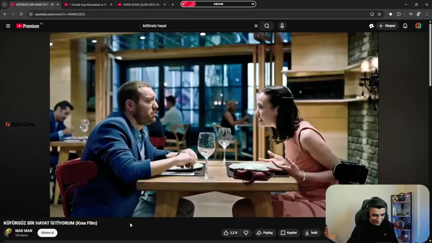
Task: Switch to the 1 Günlük İnşa Mücadelesi tab
Action: point(88,4)
